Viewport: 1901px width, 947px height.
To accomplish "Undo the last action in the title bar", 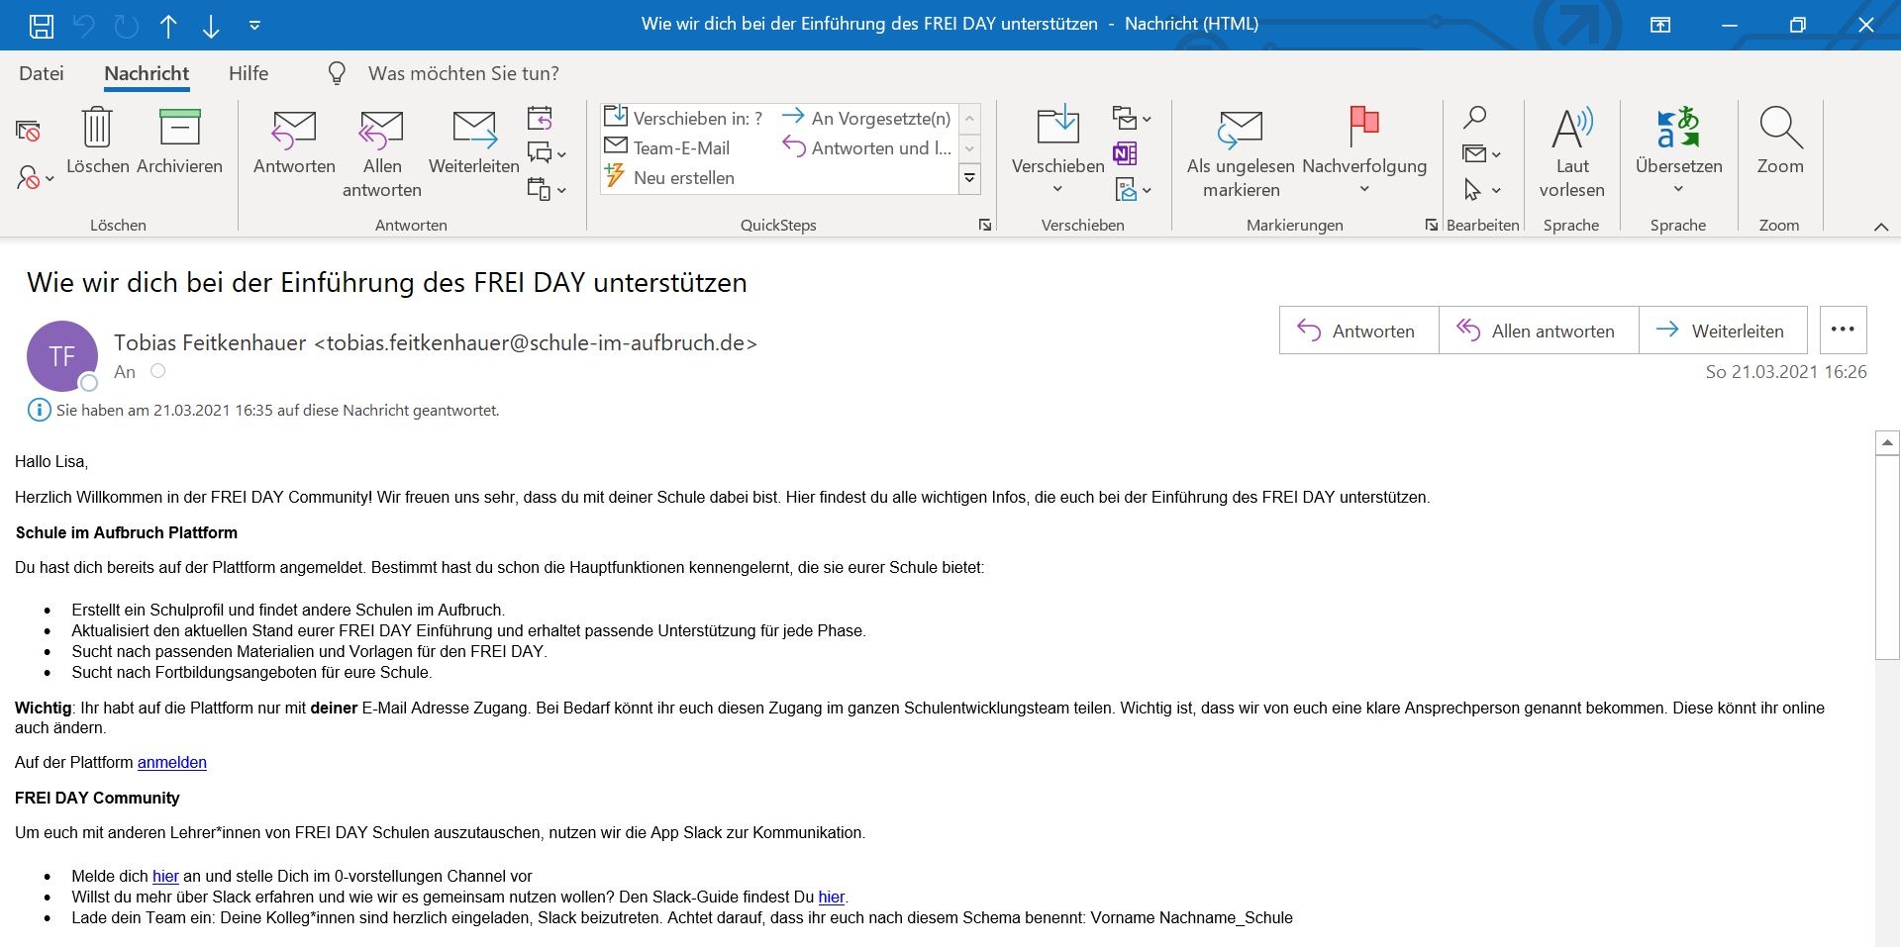I will point(84,25).
